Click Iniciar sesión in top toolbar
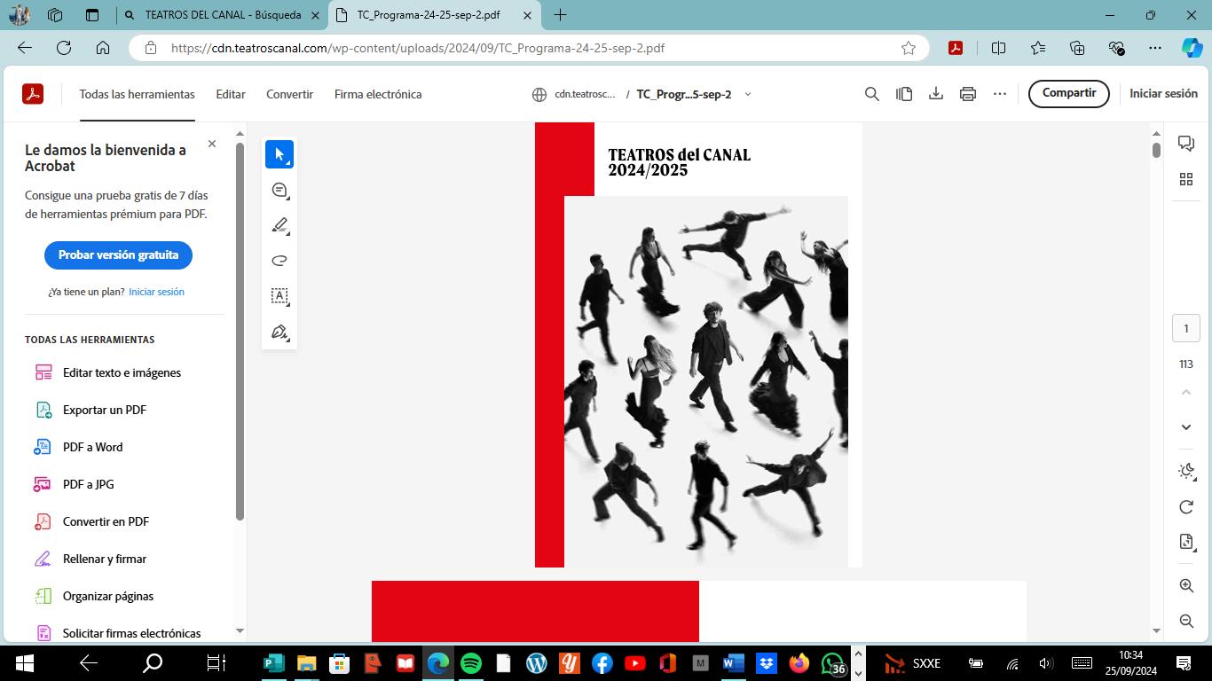 coord(1163,93)
